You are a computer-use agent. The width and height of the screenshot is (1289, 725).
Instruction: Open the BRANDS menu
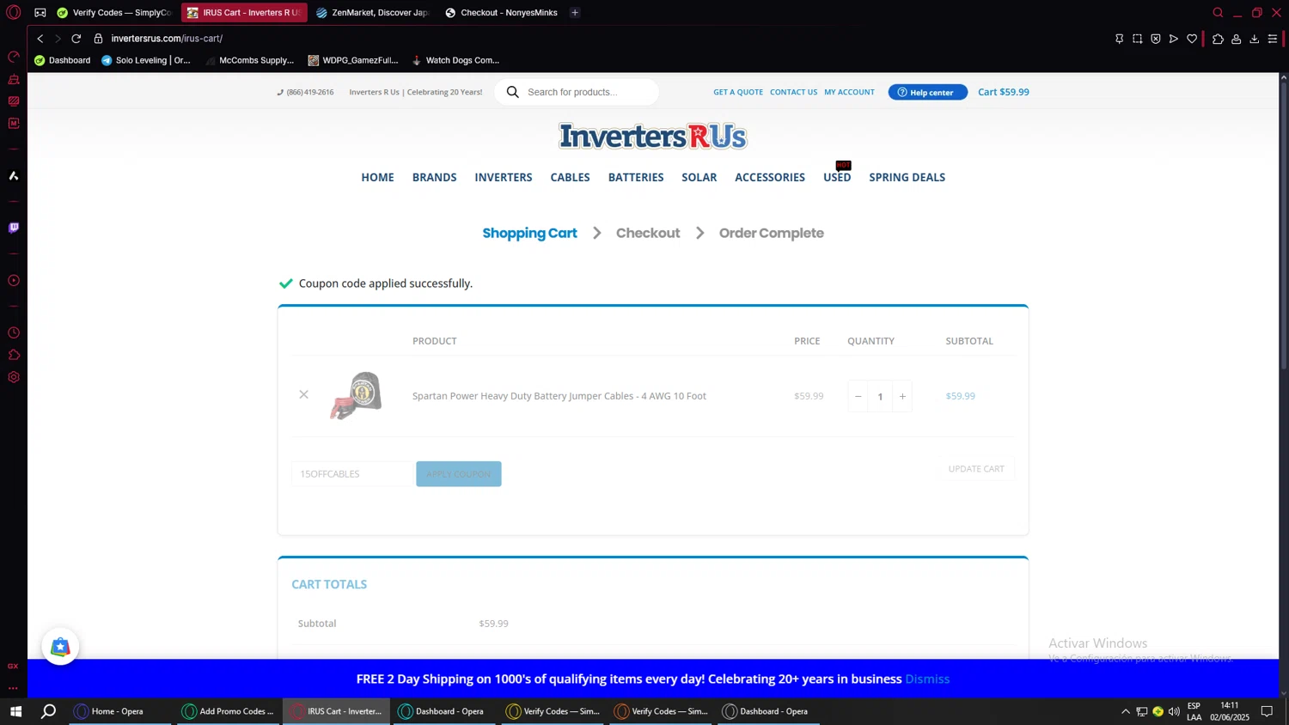[434, 177]
